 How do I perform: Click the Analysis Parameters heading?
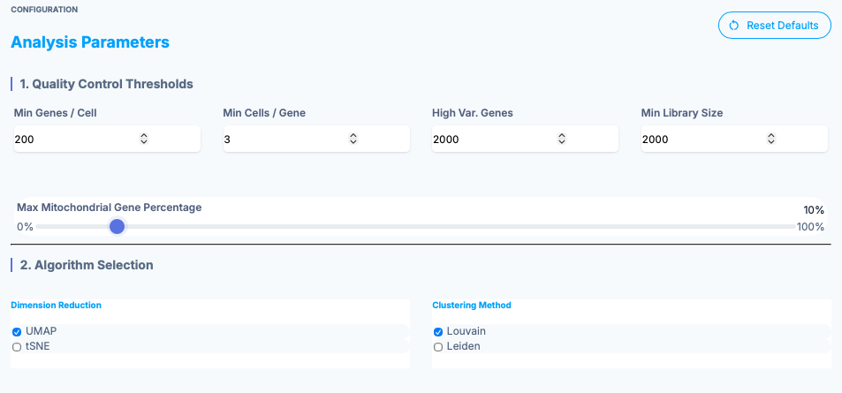[x=90, y=42]
